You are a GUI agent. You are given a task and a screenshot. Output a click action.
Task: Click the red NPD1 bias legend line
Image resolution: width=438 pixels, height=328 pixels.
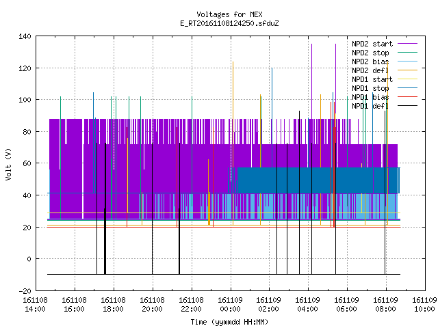[x=407, y=97]
